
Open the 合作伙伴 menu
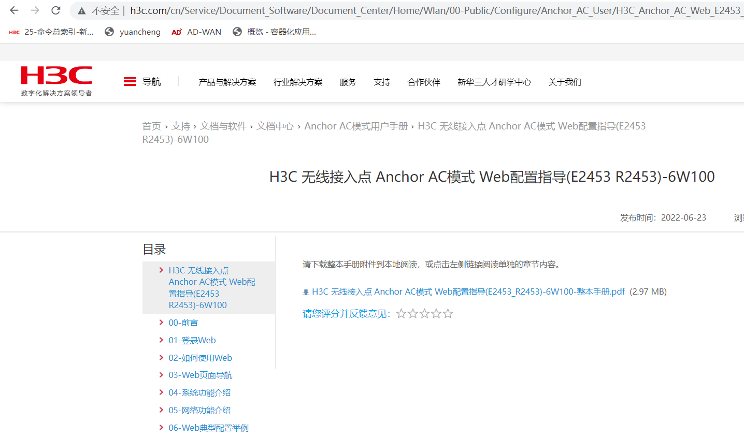424,82
